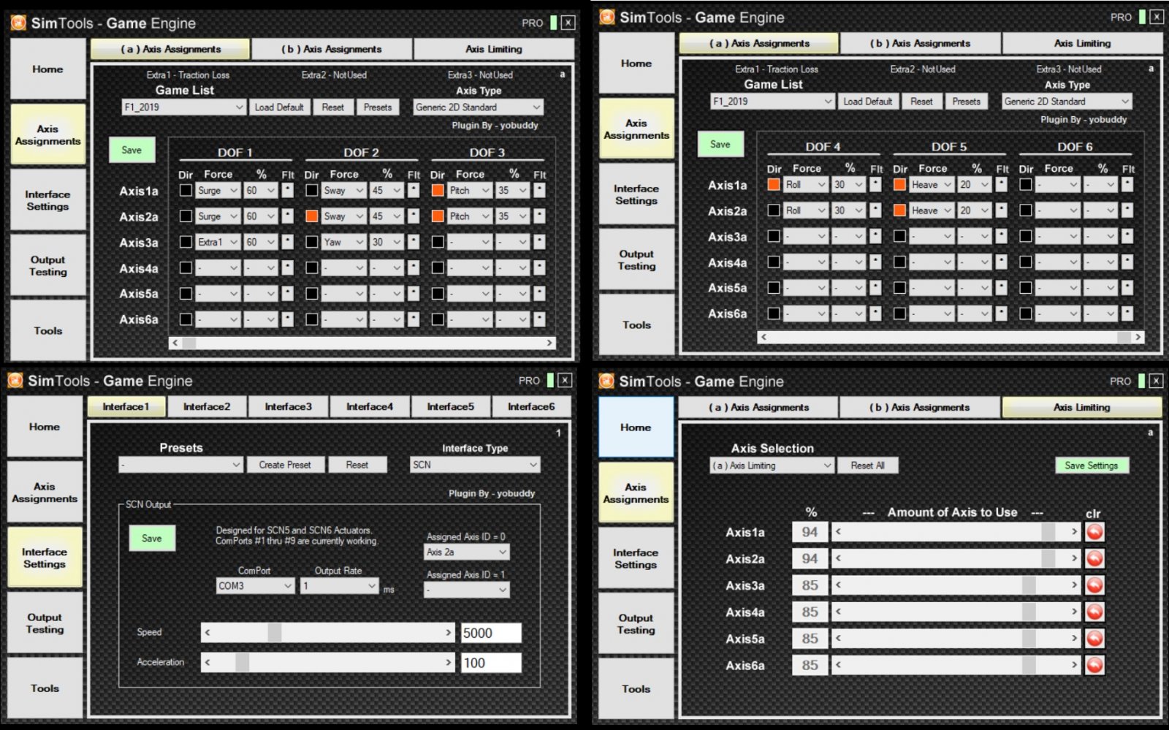Click SimTools logo in Interface Settings window

15,381
